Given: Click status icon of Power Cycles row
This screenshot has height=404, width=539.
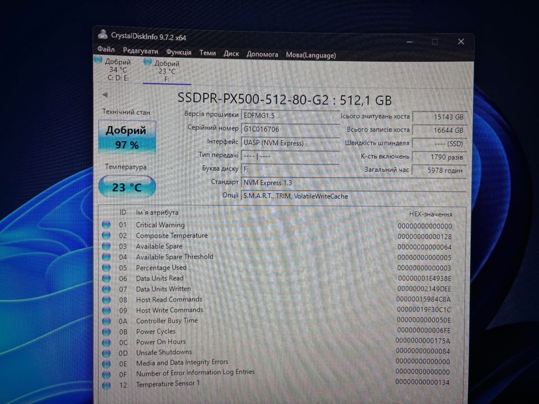Looking at the screenshot, I should [x=106, y=332].
